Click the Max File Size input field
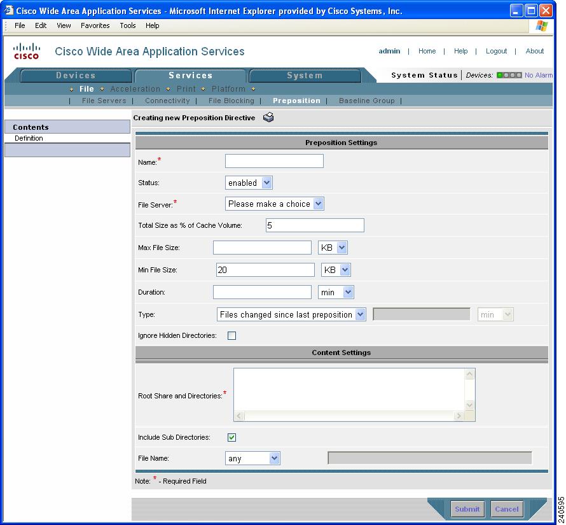 (262, 248)
